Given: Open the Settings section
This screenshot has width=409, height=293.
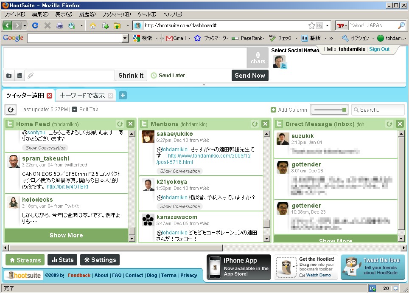Looking at the screenshot, I should point(100,260).
